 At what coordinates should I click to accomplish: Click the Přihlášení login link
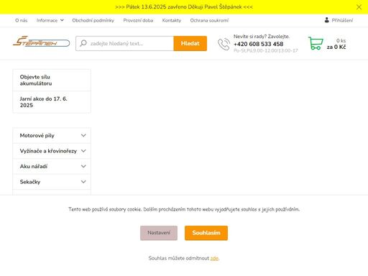342,20
